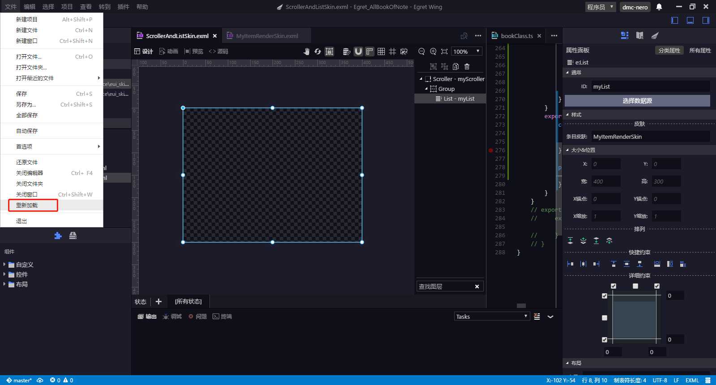716x385 pixels.
Task: Apply bottom-align quick constraint icon
Action: (639, 264)
